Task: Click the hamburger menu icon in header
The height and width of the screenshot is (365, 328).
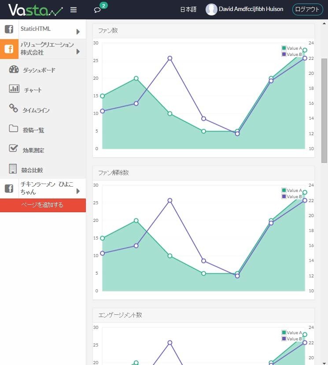Action: click(74, 10)
